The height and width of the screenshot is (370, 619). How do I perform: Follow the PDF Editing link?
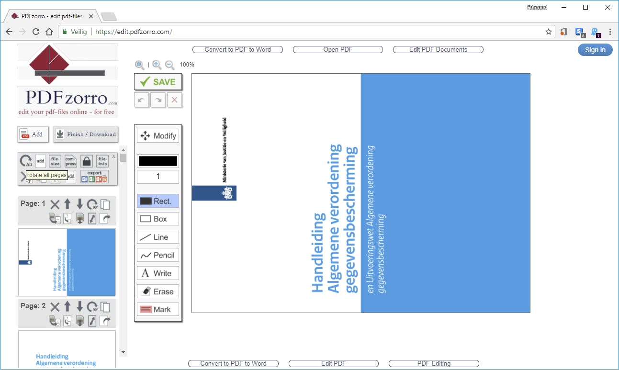pos(434,364)
